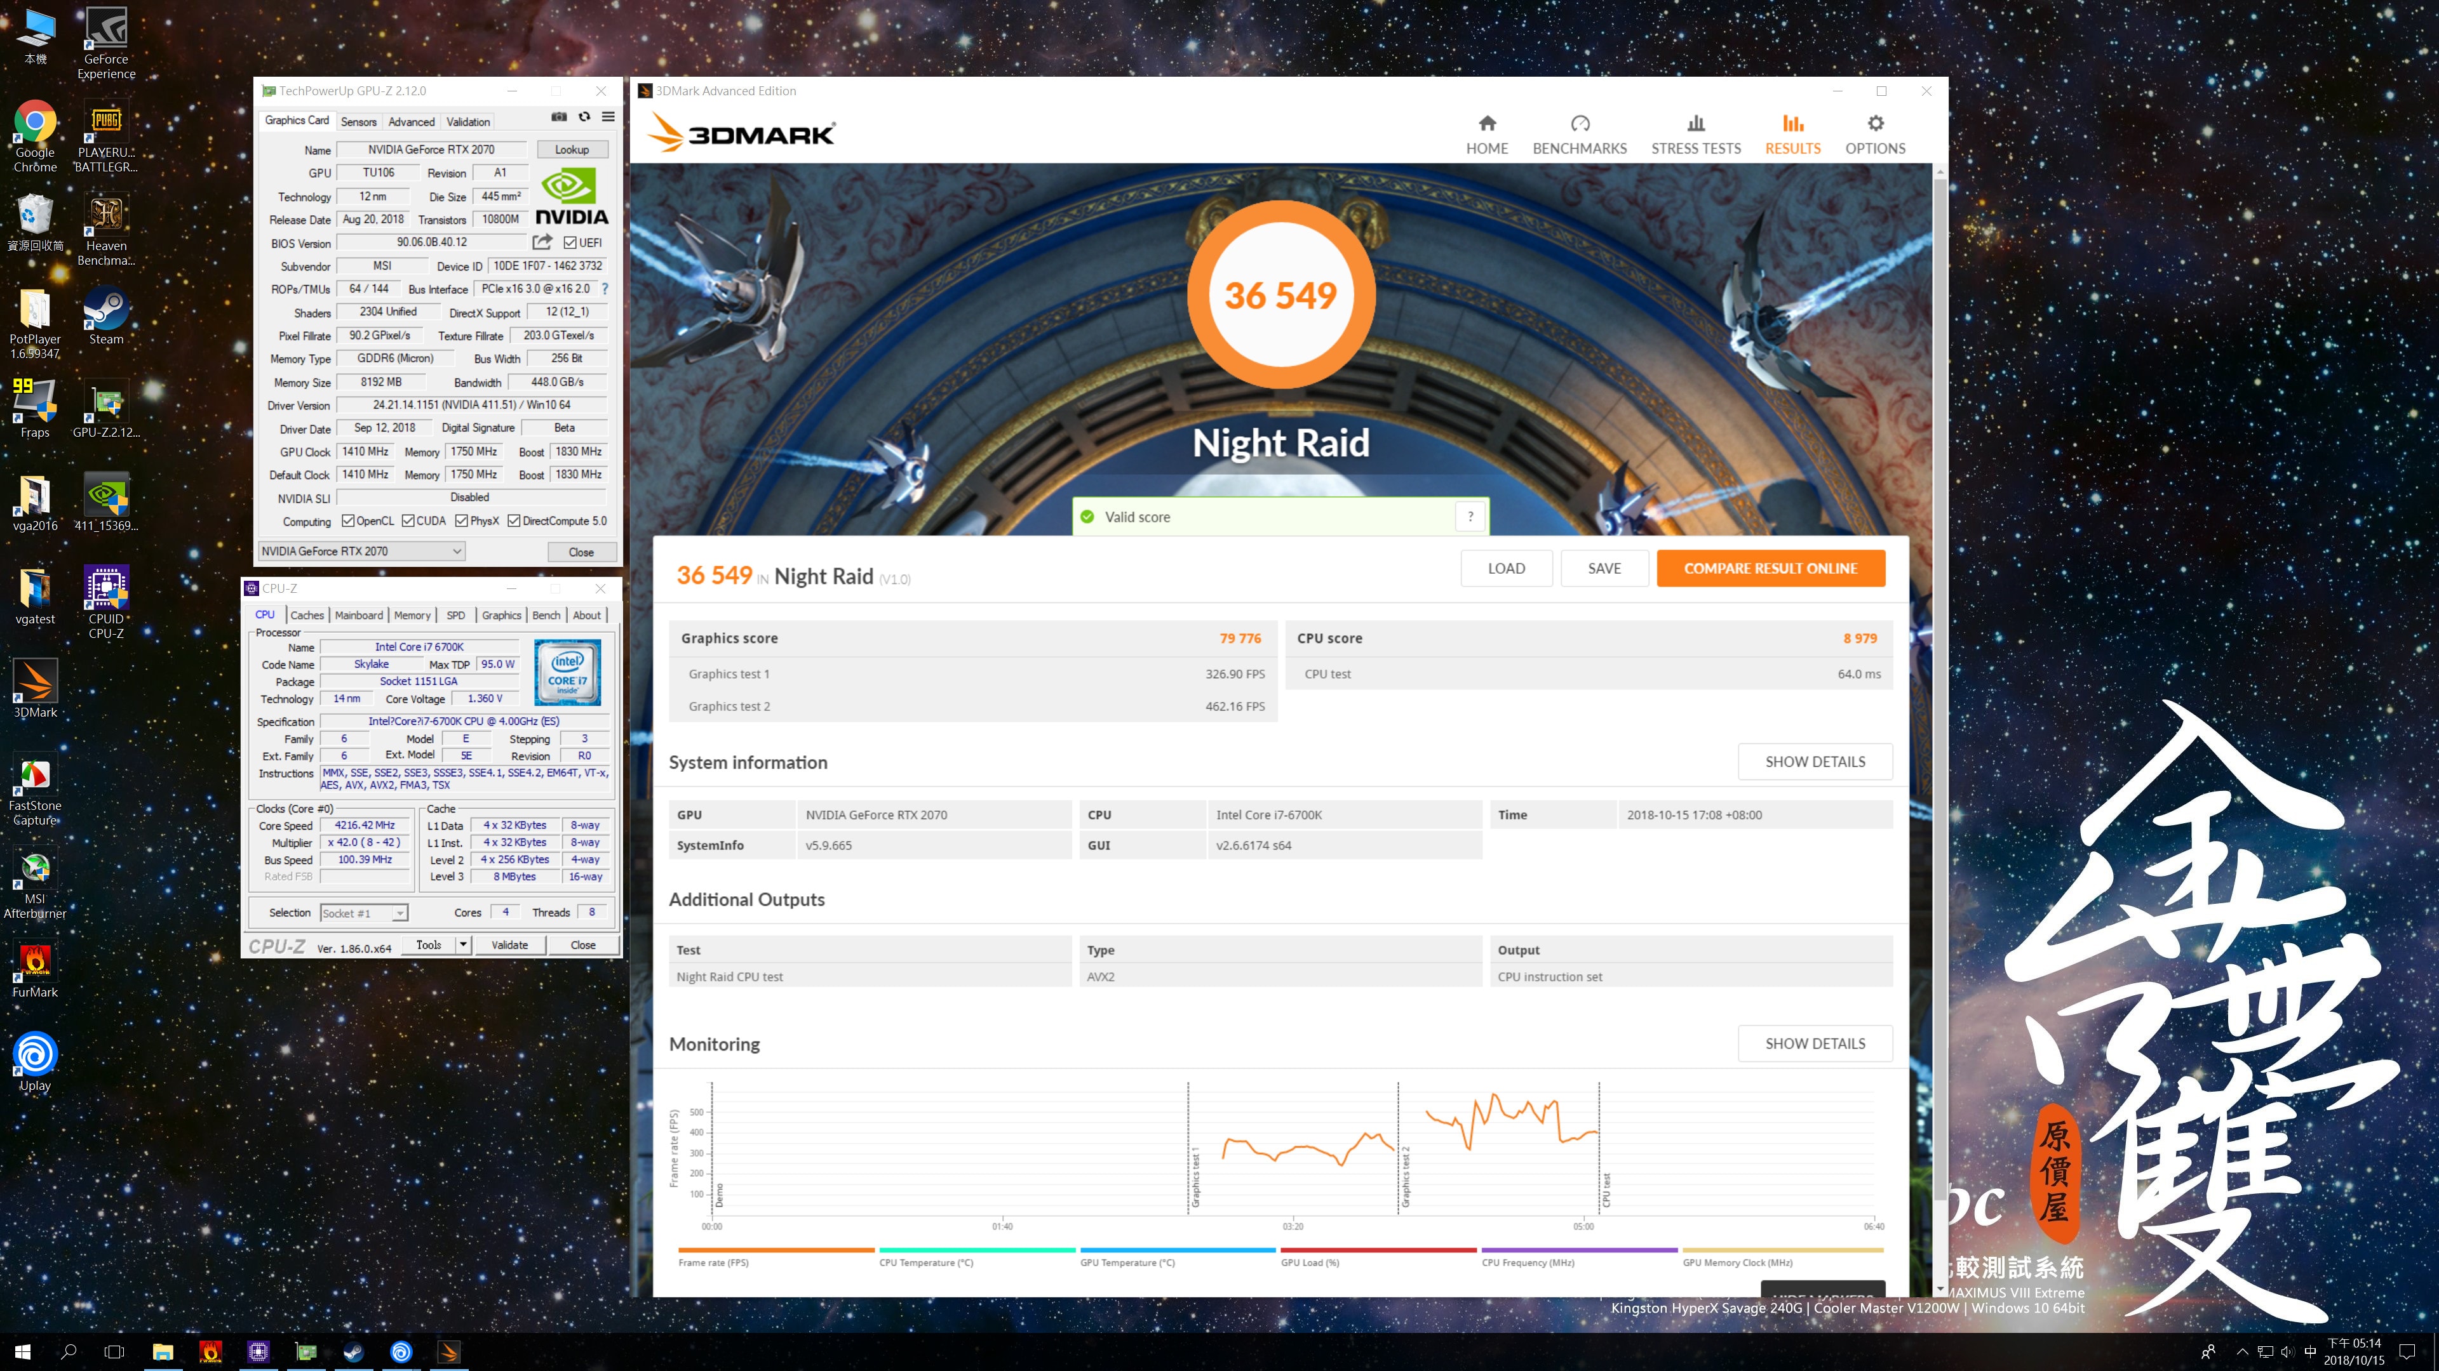Open the 3DMark HOME section
The width and height of the screenshot is (2439, 1371).
(x=1486, y=135)
